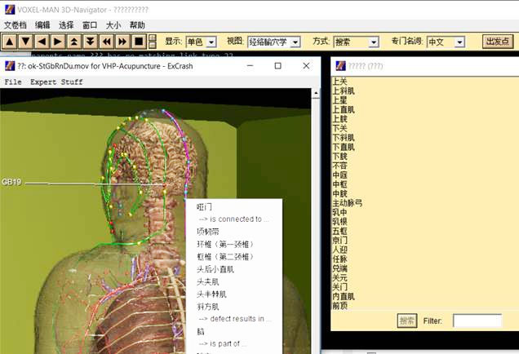The height and width of the screenshot is (354, 519).
Task: Click the 搜索 button in list window
Action: coord(407,321)
